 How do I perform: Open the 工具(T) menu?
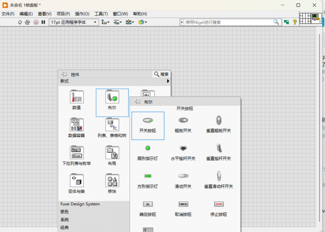(x=101, y=14)
